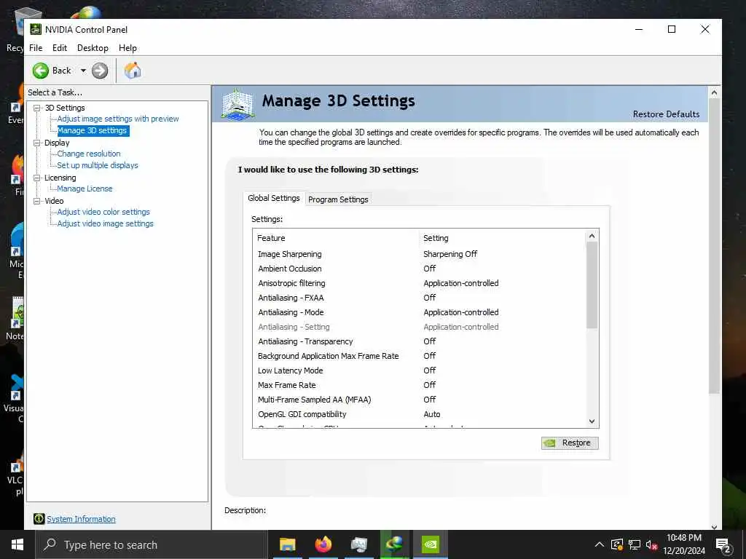
Task: Click the Forward arrow toolbar icon
Action: click(99, 71)
